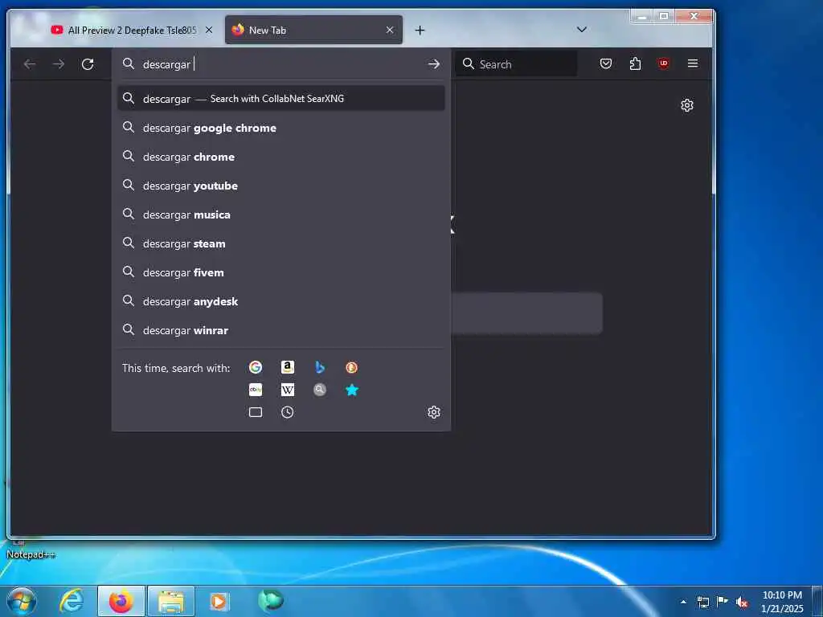Close the New Tab tab

(x=390, y=31)
